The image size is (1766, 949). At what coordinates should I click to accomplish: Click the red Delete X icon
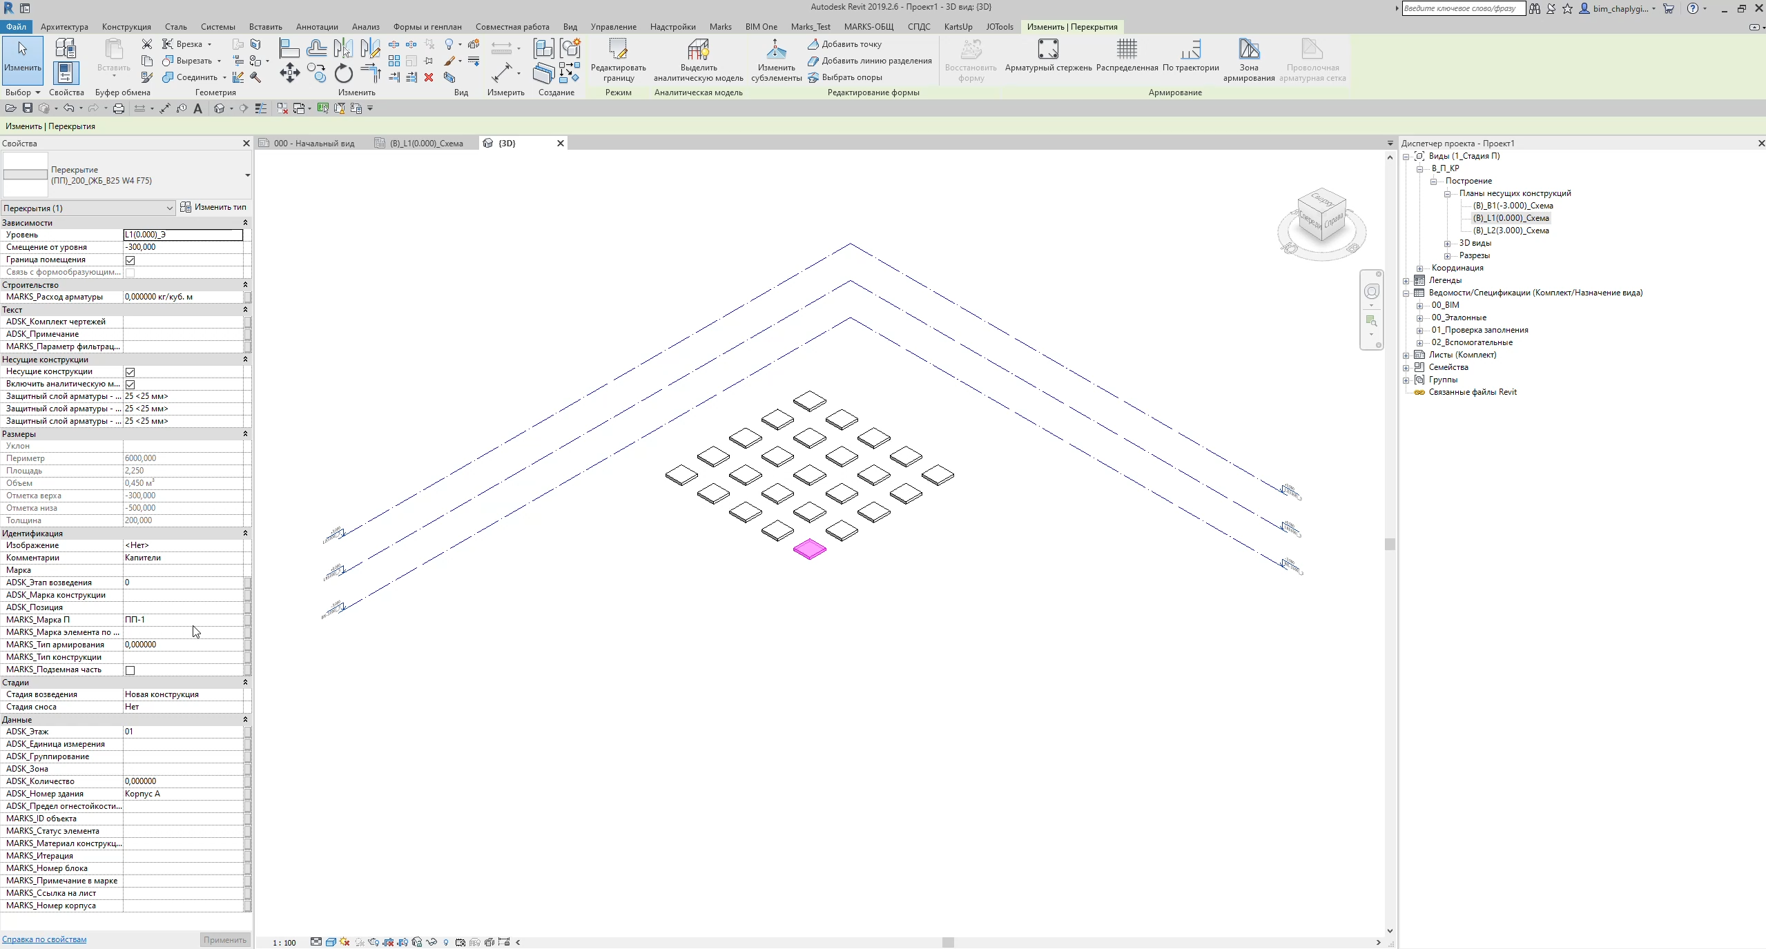pos(429,77)
